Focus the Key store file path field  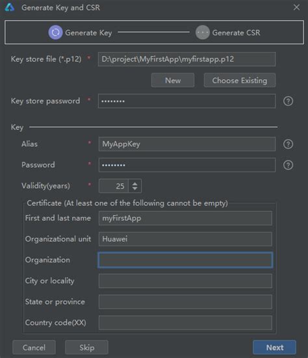[x=186, y=59]
